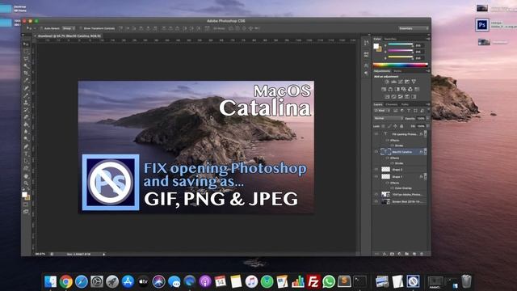Click the foreground color swatch in Color panel
Screen dimensions: 517x291
(x=376, y=46)
